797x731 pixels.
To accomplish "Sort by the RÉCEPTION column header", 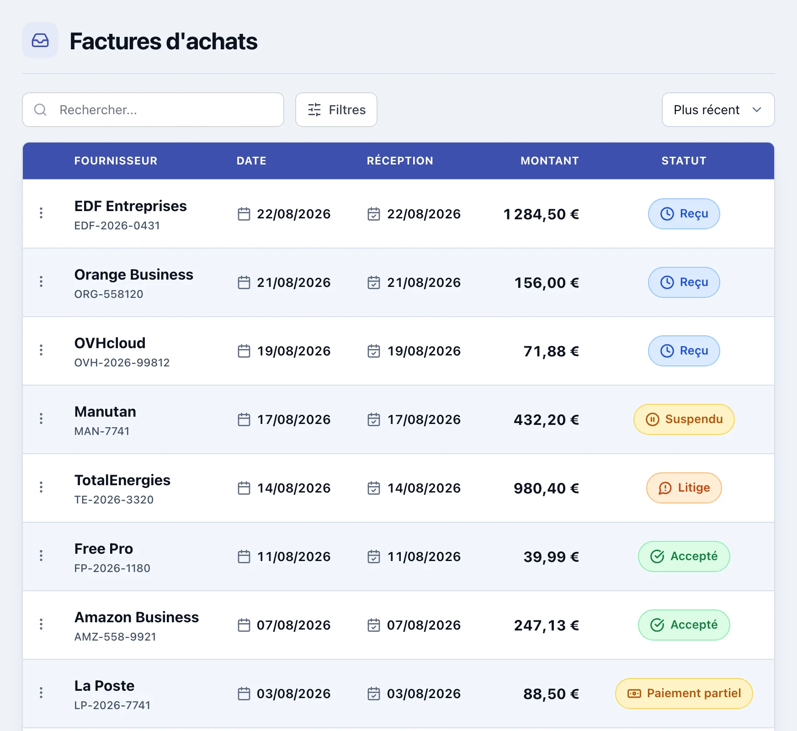I will coord(400,161).
